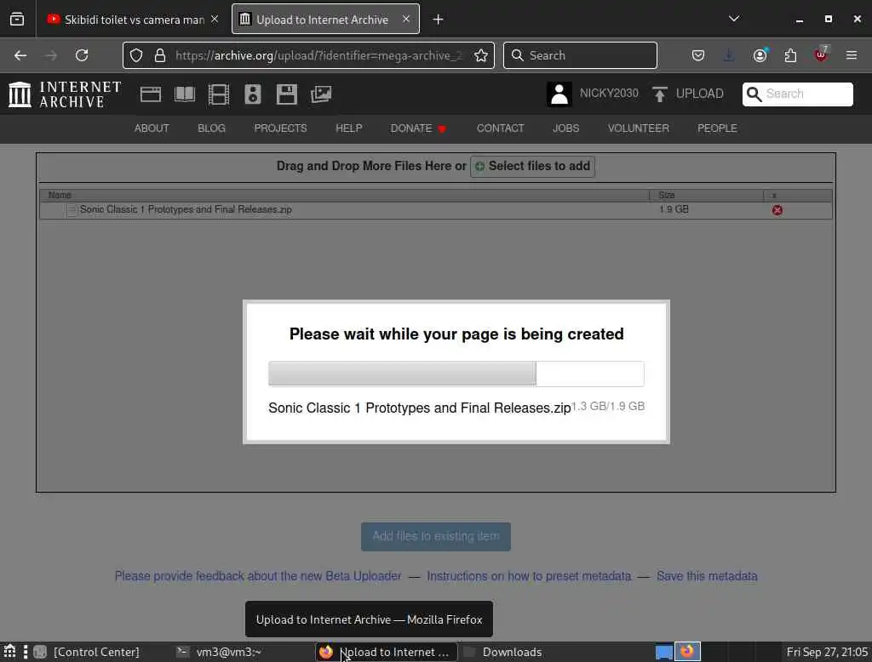The image size is (872, 662).
Task: Open the HELP menu item
Action: coord(349,128)
